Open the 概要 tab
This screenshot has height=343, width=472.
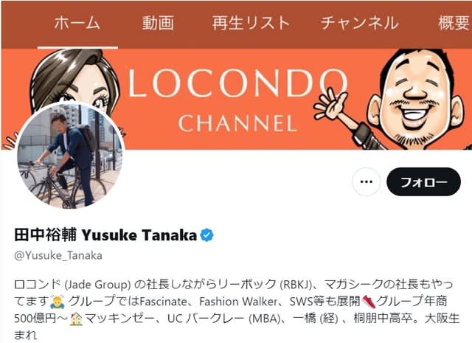tap(454, 23)
